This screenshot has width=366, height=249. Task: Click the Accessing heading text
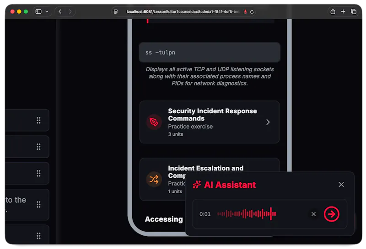[164, 219]
